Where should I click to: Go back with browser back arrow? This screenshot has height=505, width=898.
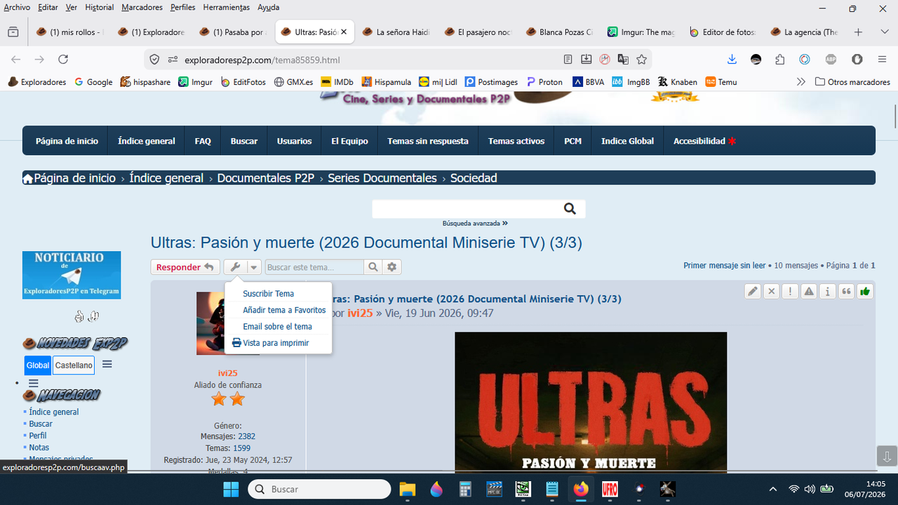(16, 60)
